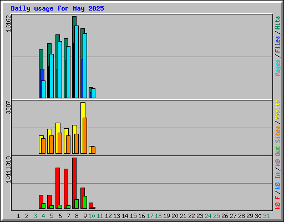The image size is (284, 222).
Task: Click day label 13 on the x-axis
Action: pos(116,216)
